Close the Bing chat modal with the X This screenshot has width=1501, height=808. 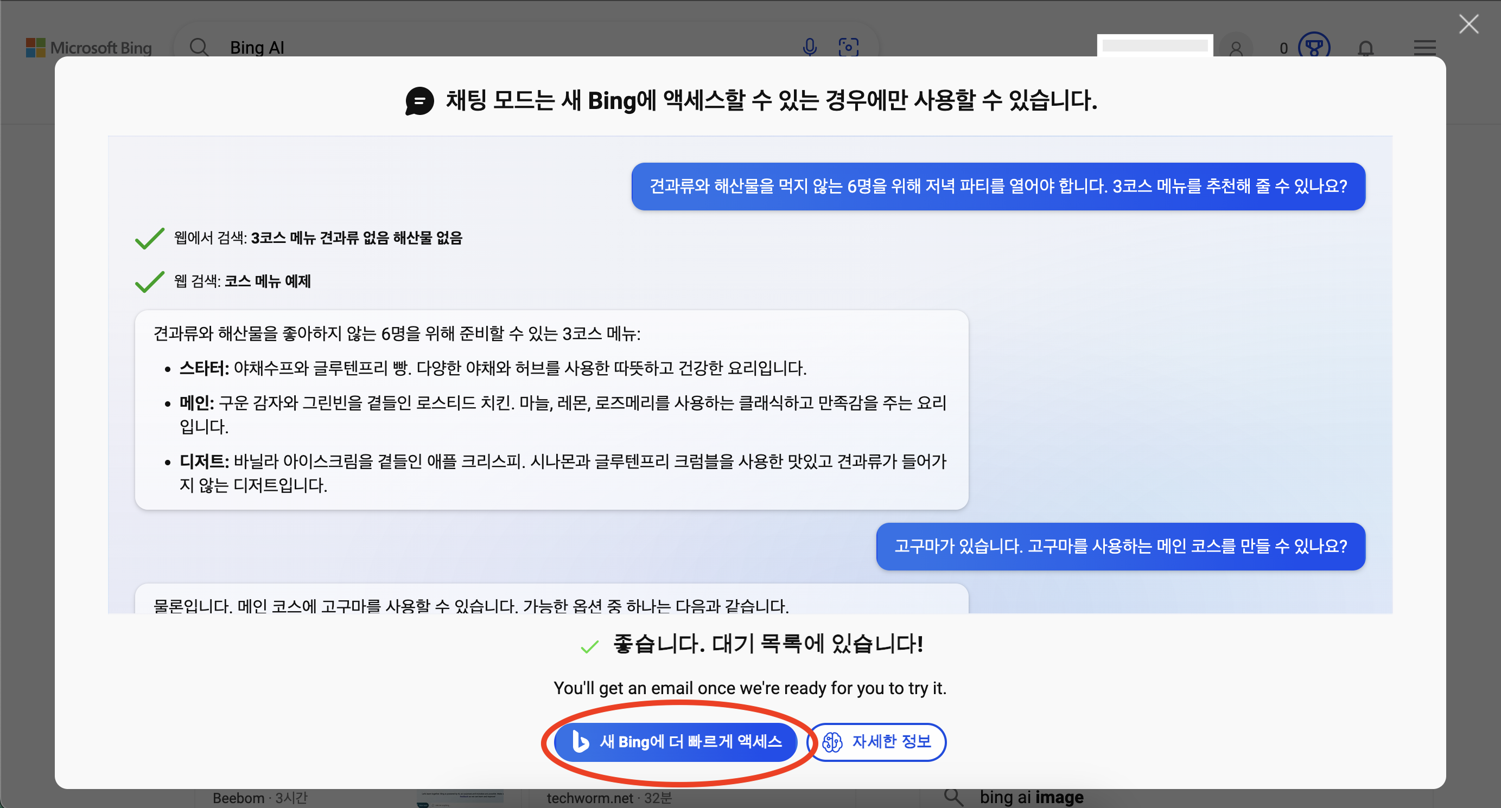1468,24
